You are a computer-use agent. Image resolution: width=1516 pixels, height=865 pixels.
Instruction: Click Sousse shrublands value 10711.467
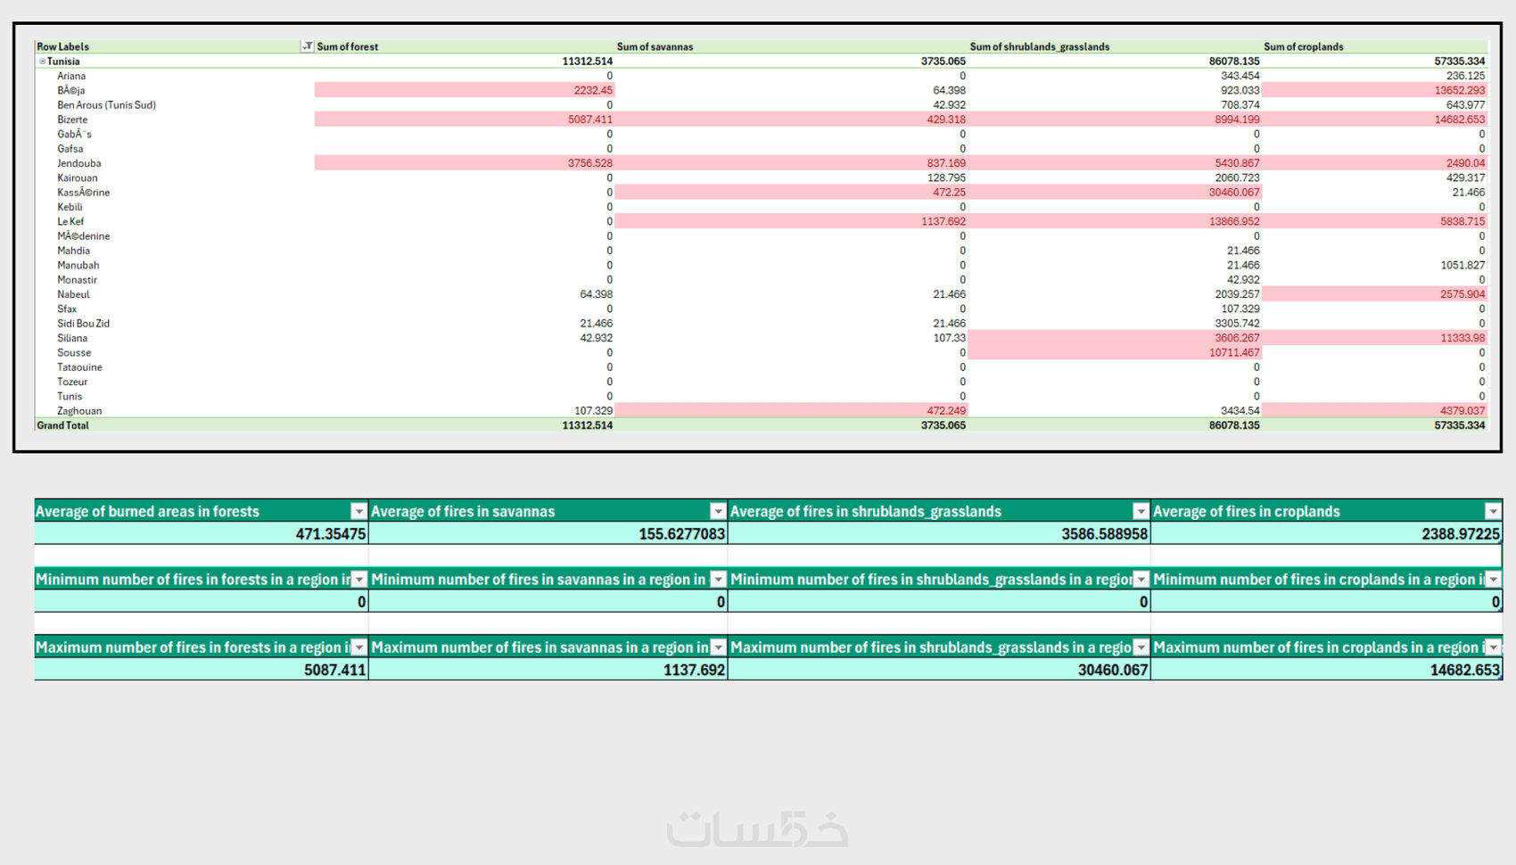pyautogui.click(x=1235, y=353)
